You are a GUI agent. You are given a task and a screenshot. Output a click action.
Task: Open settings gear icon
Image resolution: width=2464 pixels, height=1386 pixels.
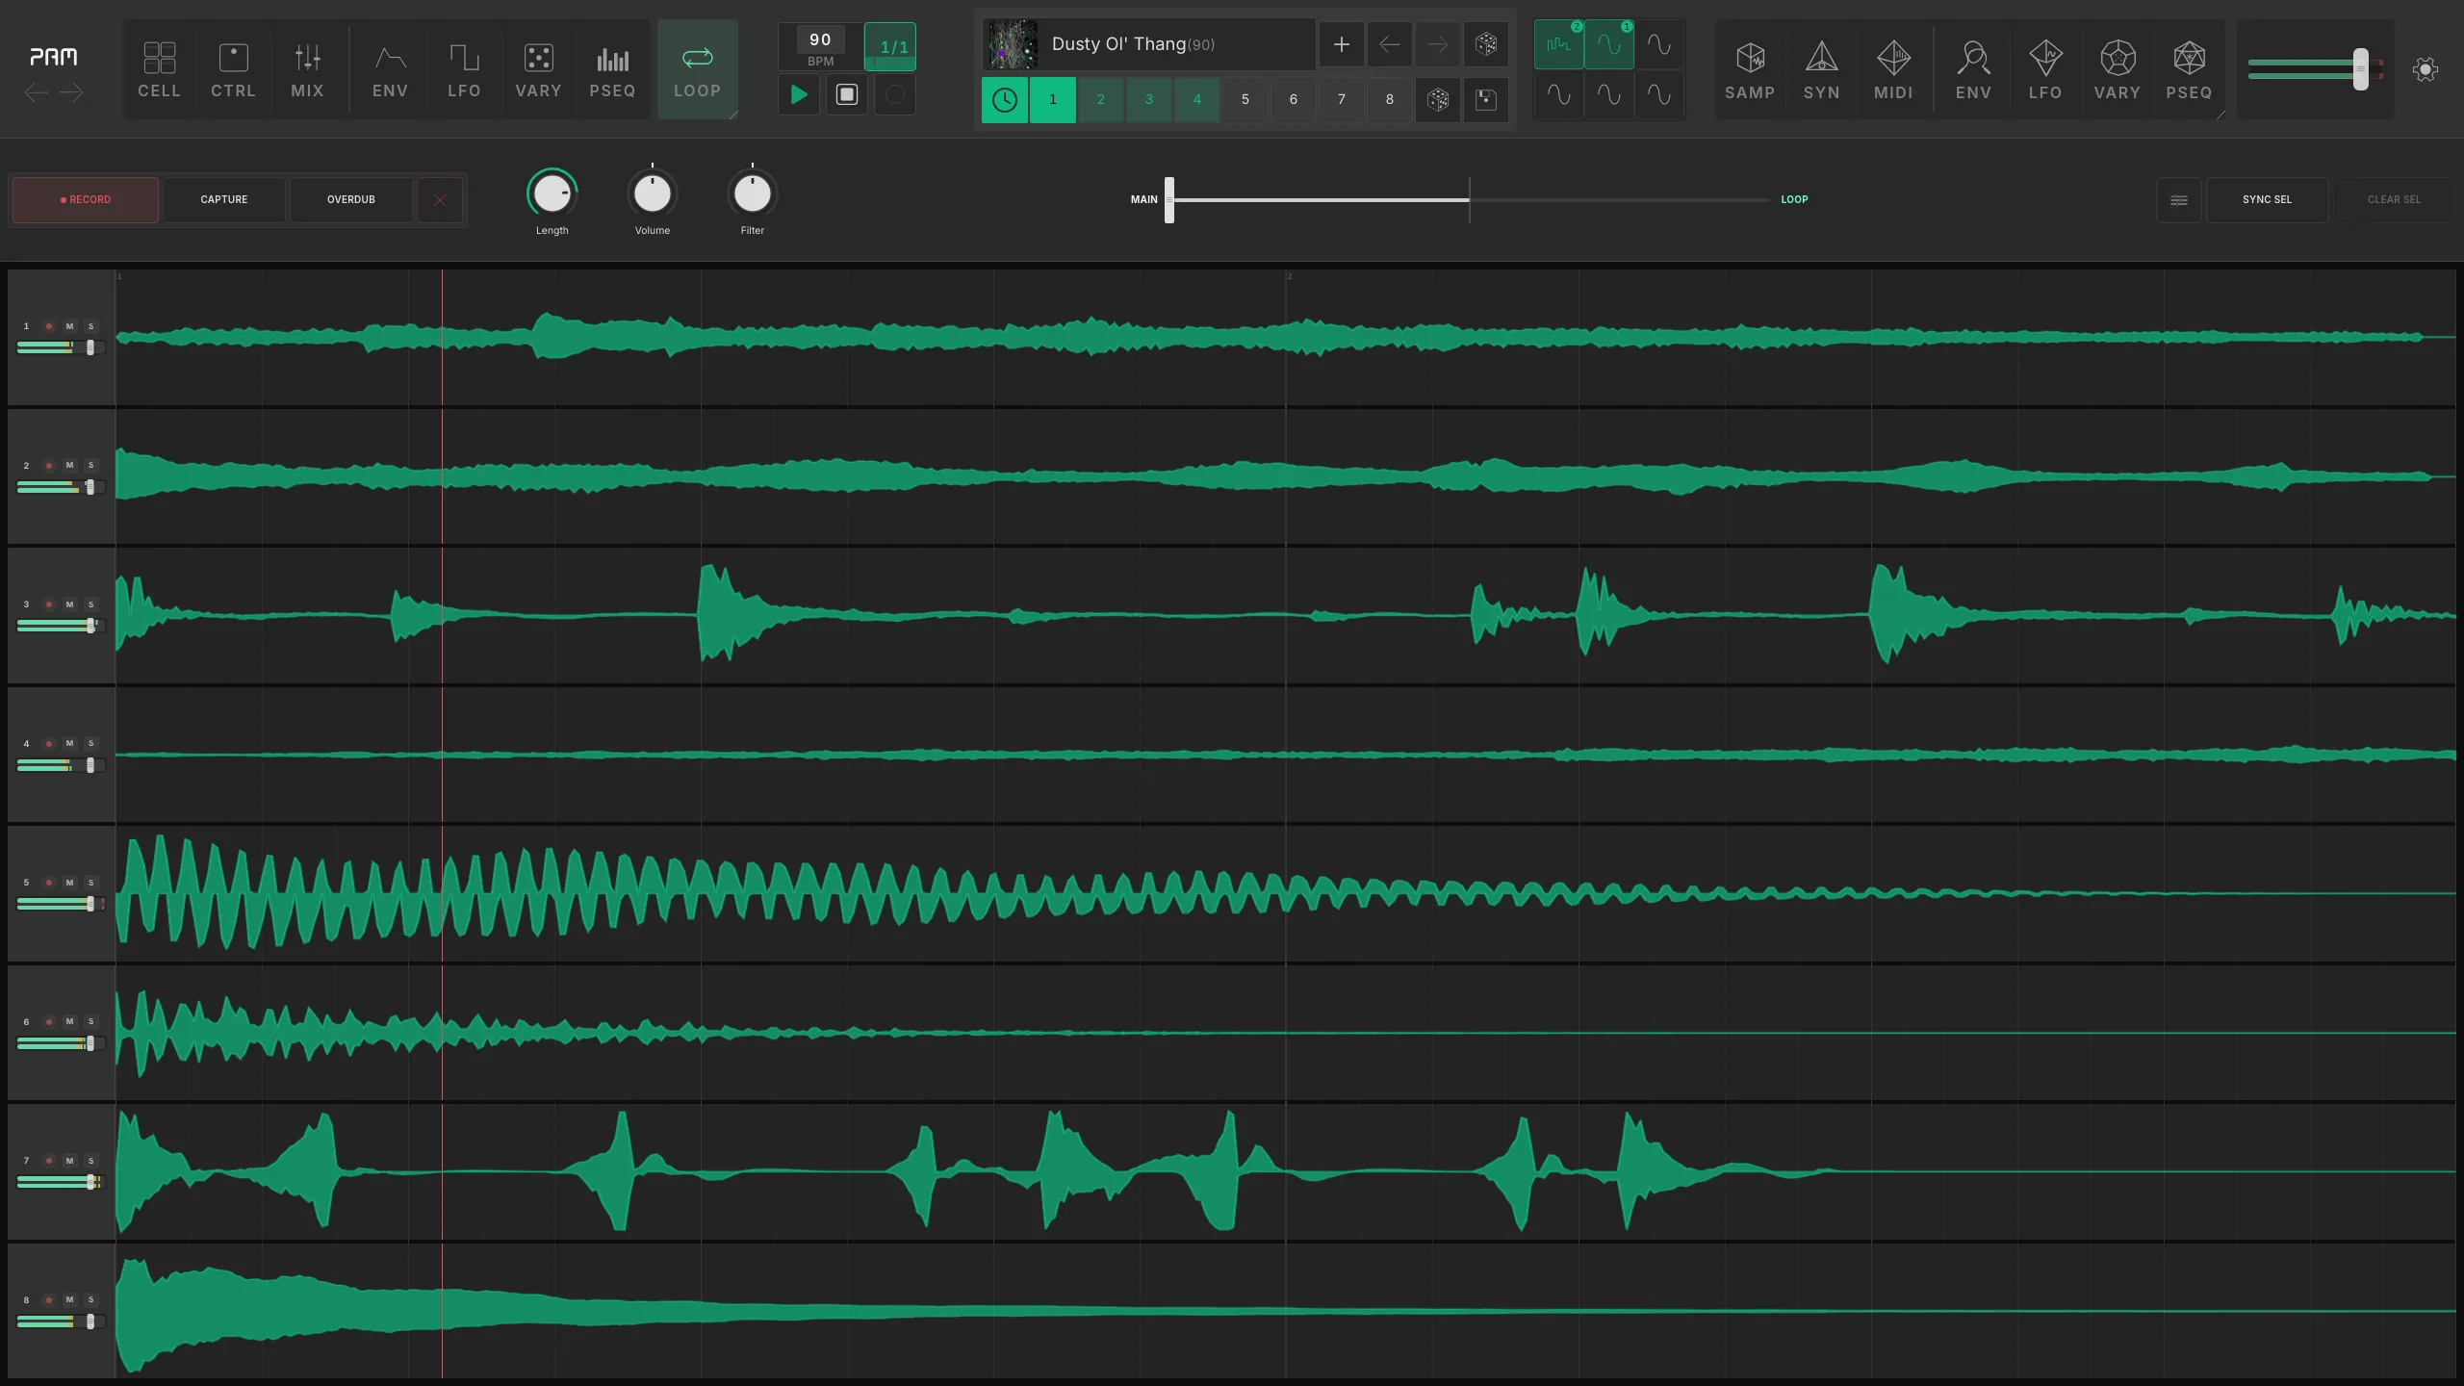(2425, 69)
